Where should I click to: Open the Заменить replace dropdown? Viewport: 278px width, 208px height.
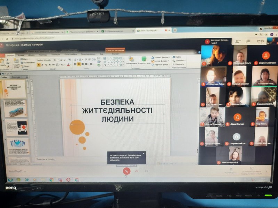pyautogui.click(x=179, y=60)
